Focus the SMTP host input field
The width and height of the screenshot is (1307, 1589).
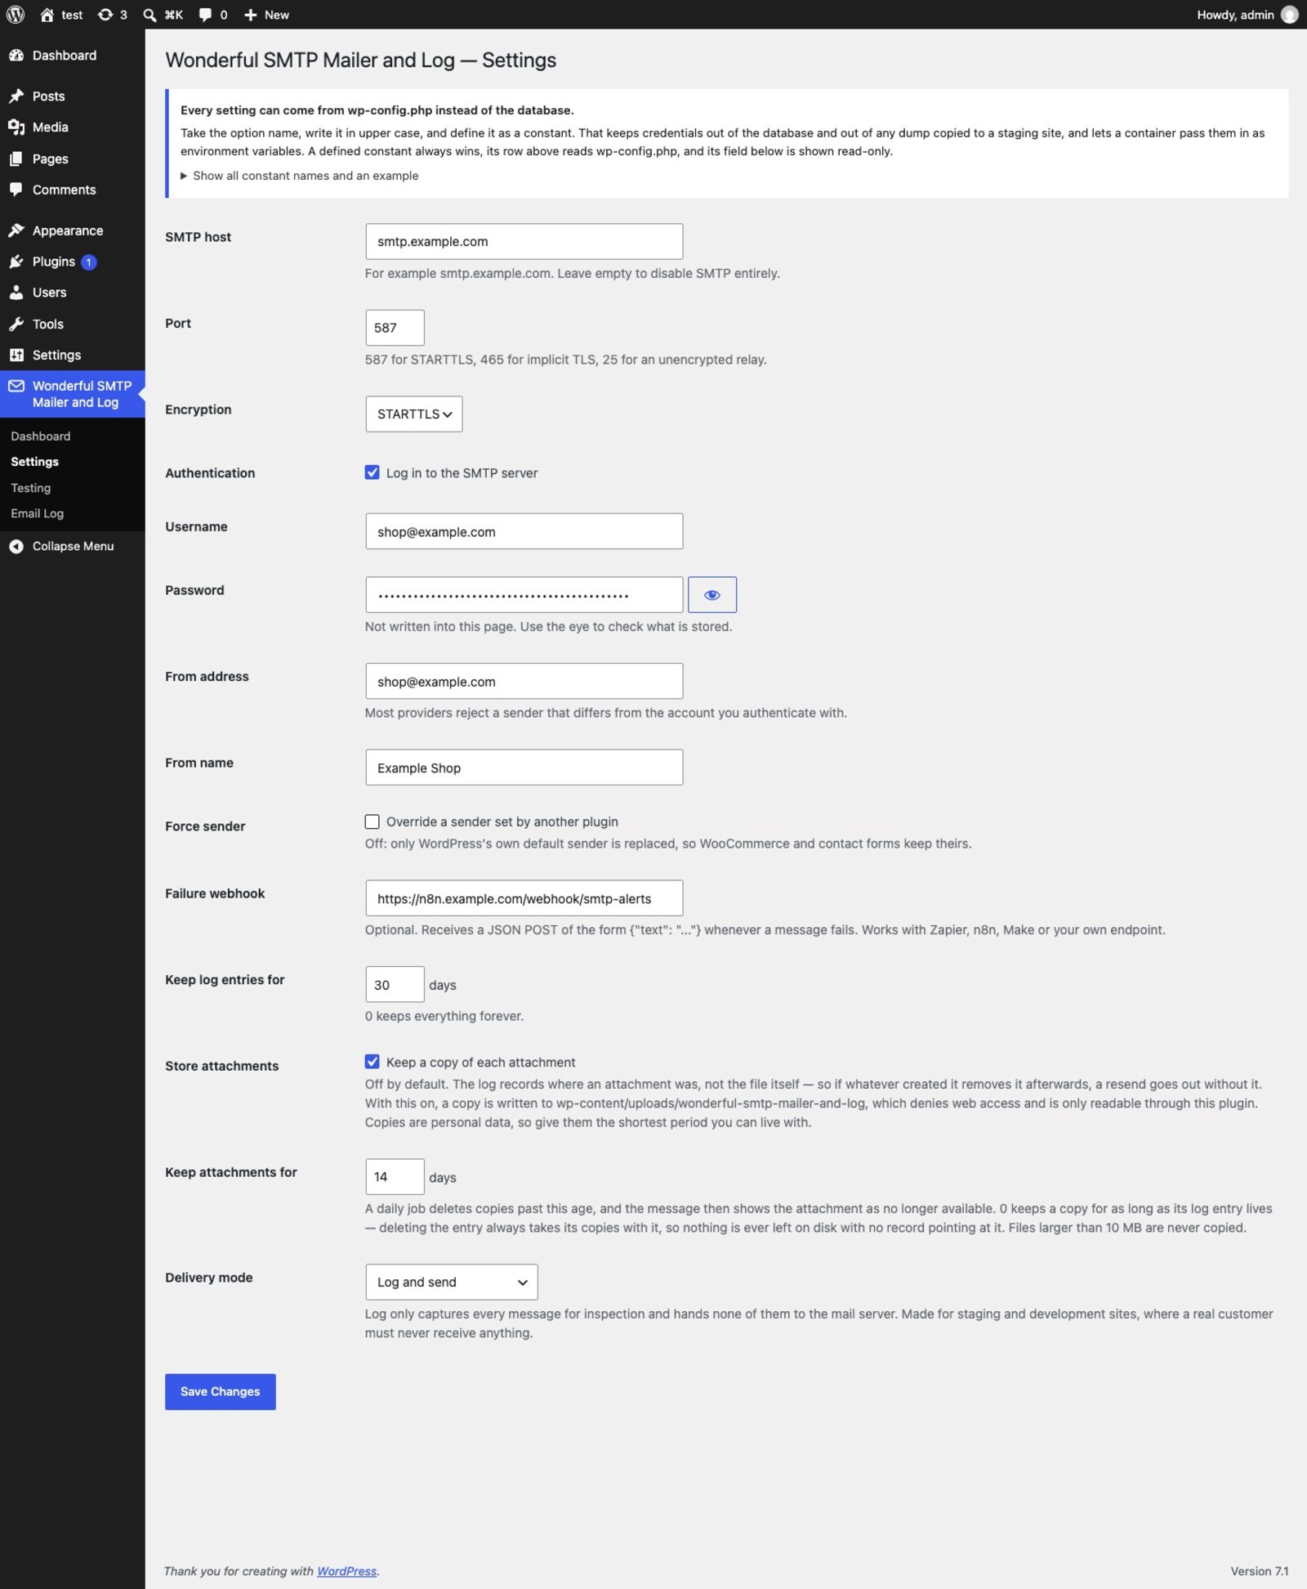point(524,241)
